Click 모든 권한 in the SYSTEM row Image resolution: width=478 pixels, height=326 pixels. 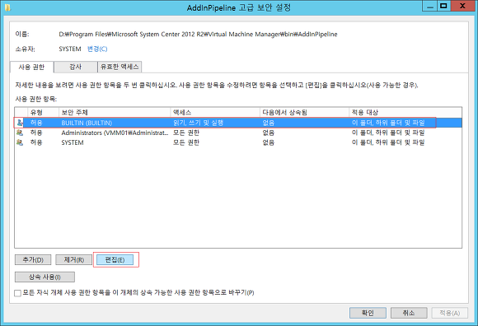coord(186,142)
